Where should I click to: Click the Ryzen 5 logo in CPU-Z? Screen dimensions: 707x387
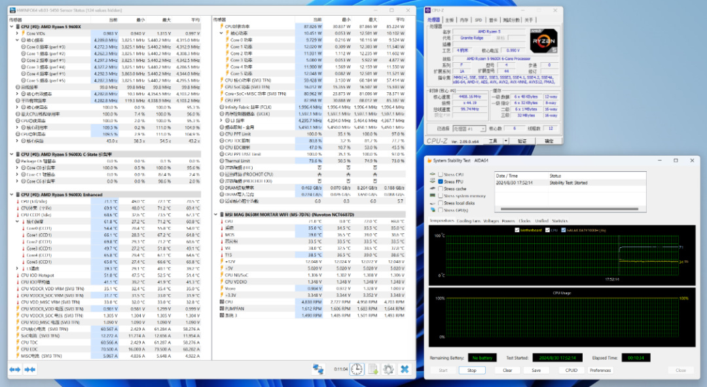(x=543, y=42)
